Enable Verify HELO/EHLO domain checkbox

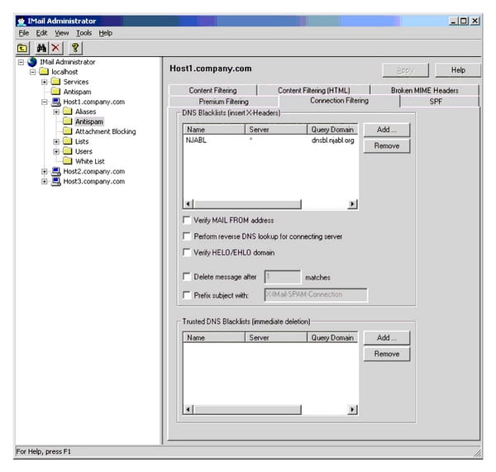187,252
